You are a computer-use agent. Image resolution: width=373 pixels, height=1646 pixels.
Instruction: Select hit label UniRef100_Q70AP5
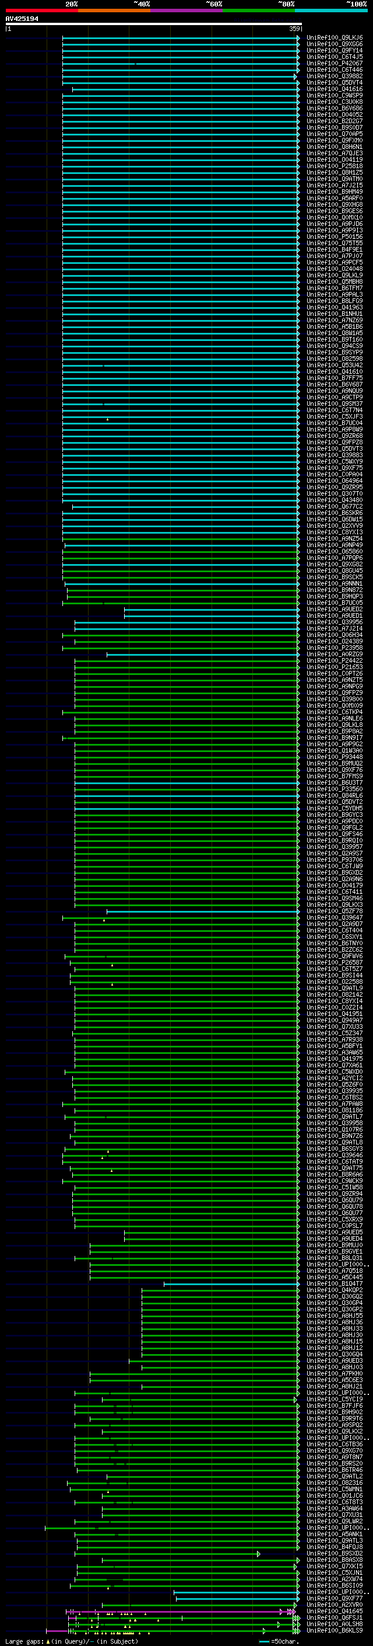pos(335,134)
